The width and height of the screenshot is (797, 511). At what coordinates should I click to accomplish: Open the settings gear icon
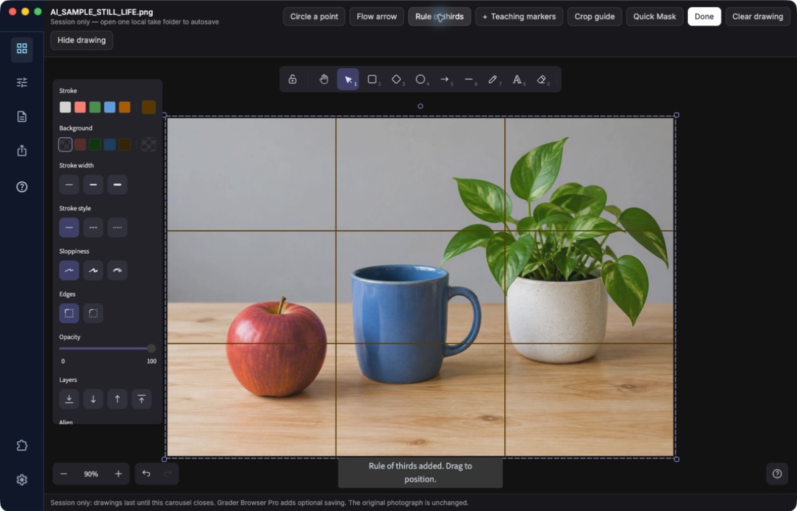point(22,480)
